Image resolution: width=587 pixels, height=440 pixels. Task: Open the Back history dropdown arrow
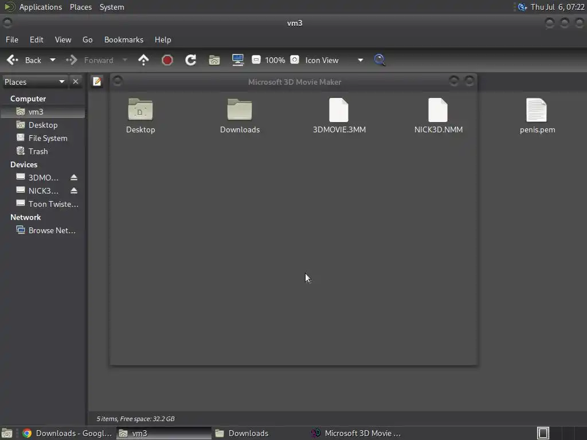[52, 60]
